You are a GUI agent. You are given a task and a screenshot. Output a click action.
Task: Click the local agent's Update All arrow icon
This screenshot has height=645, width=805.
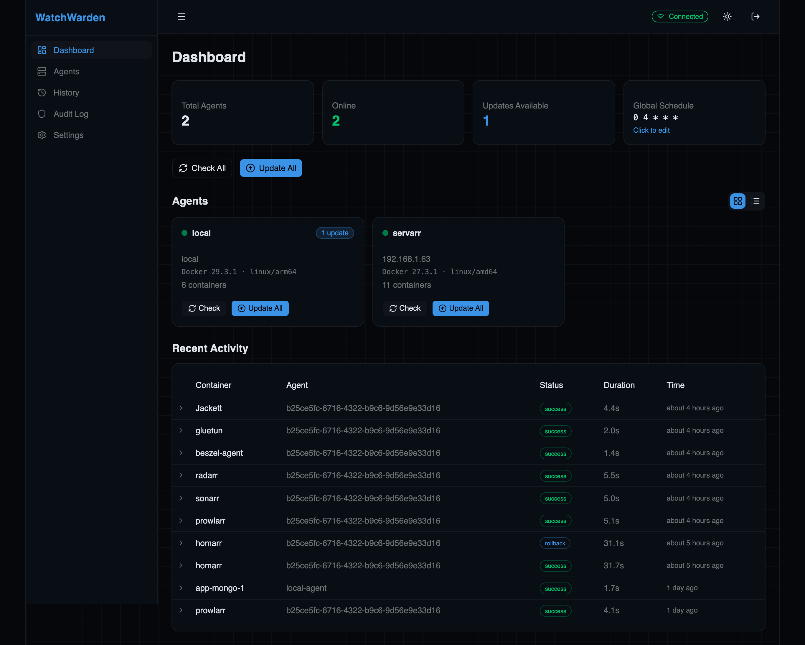242,308
